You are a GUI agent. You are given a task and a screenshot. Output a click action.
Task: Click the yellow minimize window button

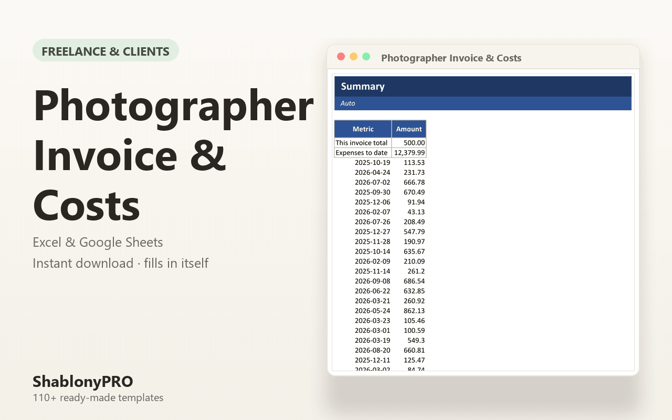353,57
